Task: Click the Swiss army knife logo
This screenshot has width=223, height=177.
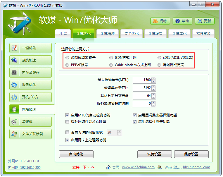Action: point(20,24)
